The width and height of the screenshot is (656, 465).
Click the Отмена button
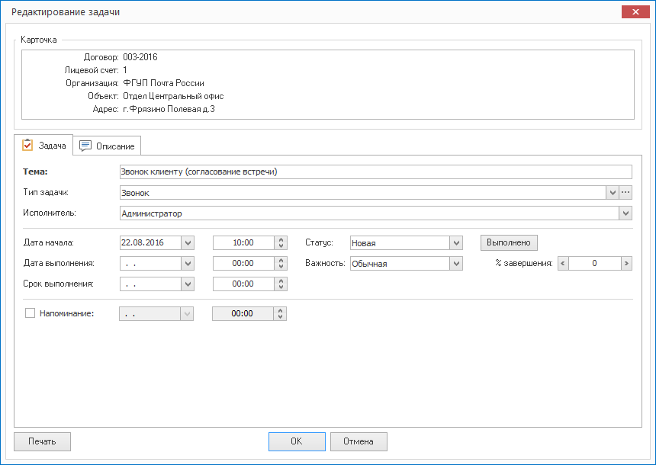pyautogui.click(x=359, y=441)
